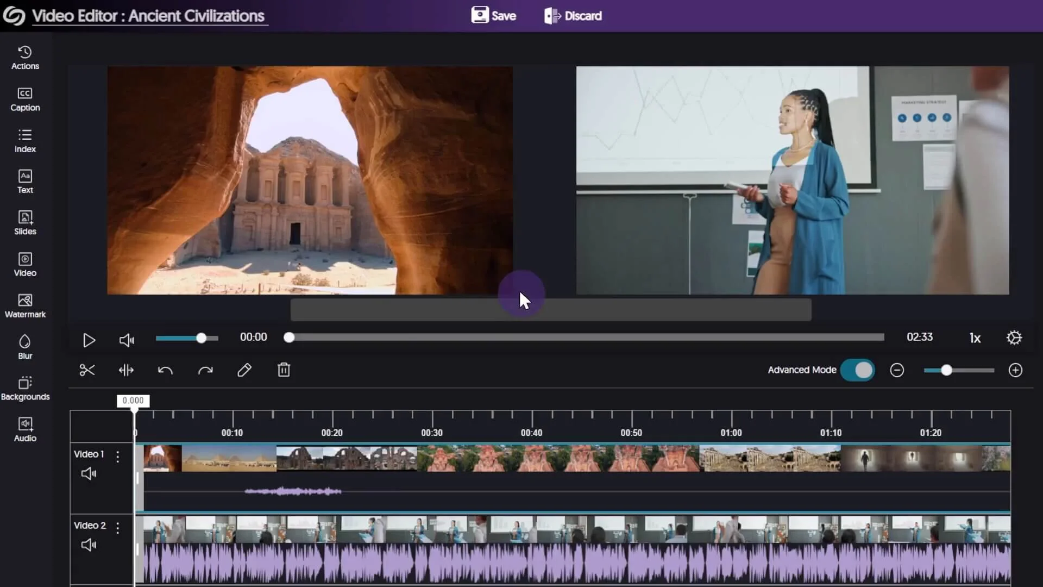Select the Blur tool

tap(24, 346)
